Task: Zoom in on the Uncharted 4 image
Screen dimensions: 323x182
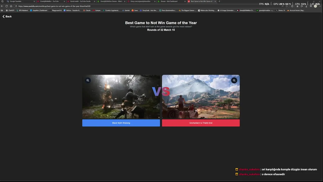Action: point(234,80)
